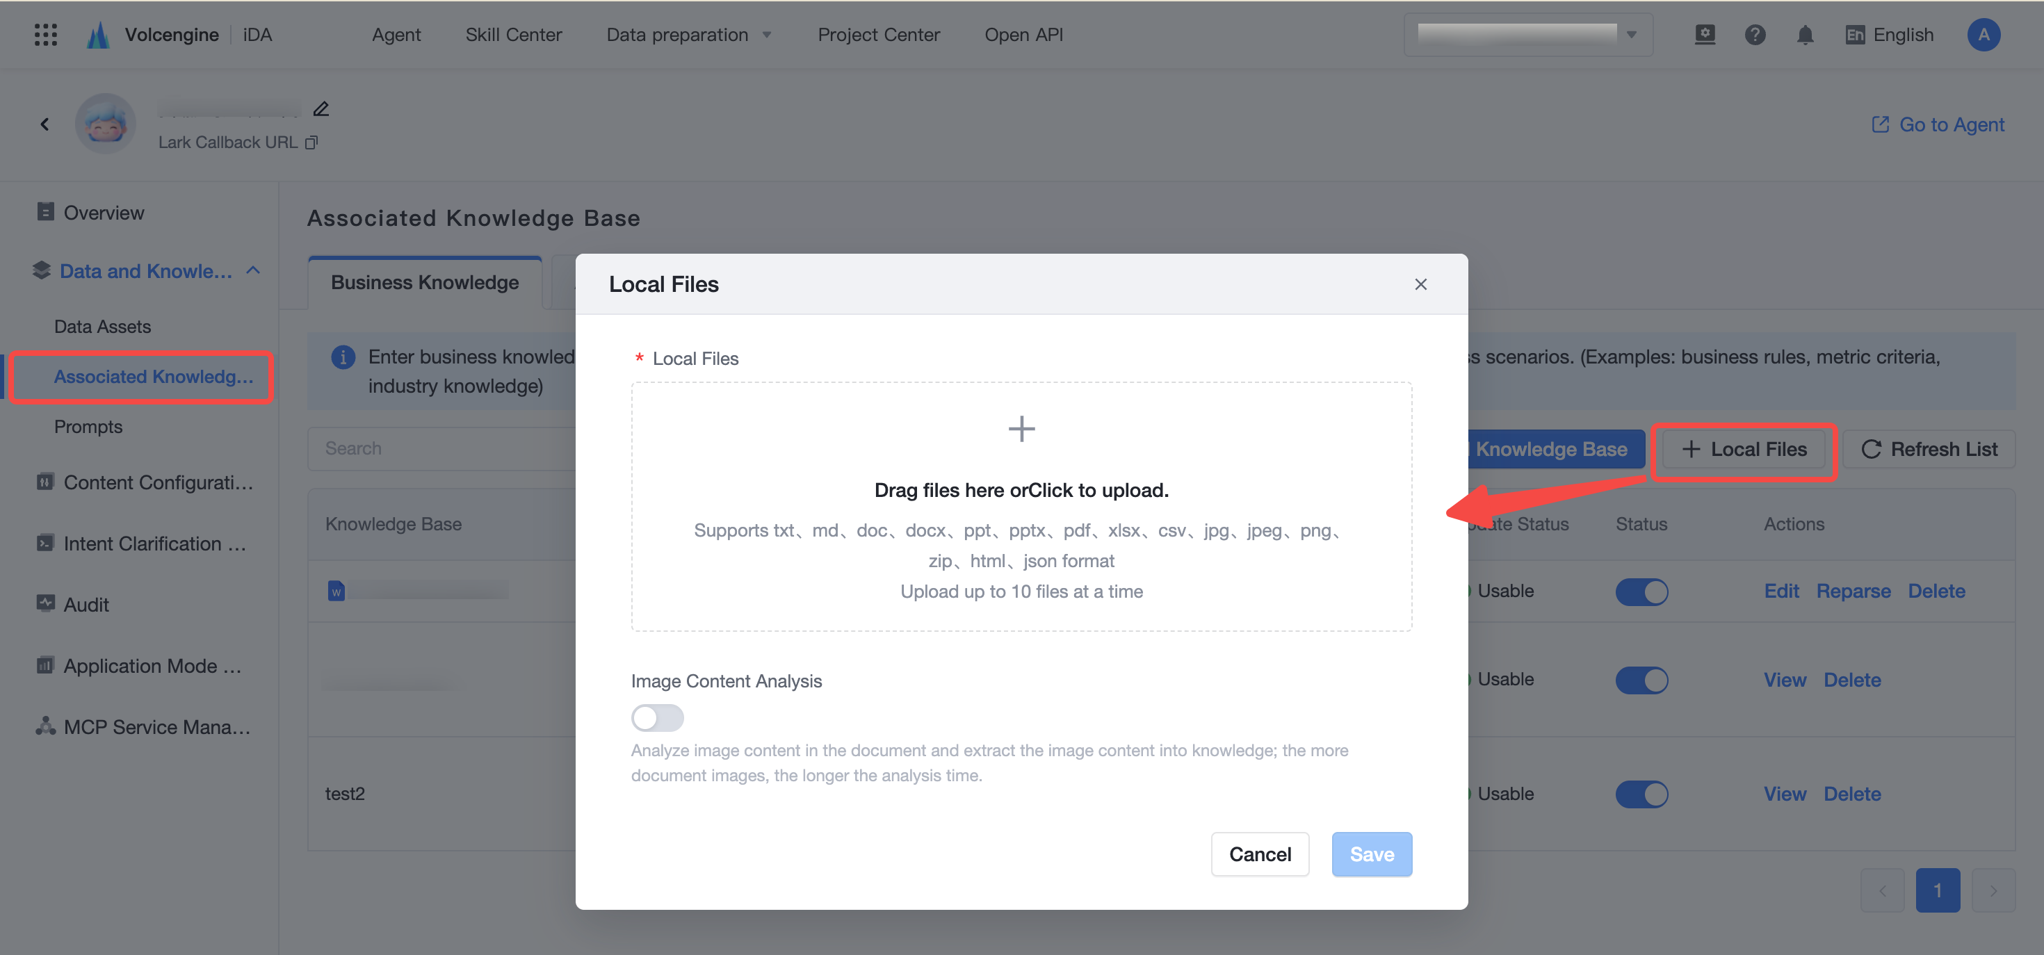Click the Refresh List button
The width and height of the screenshot is (2044, 955).
[1929, 449]
